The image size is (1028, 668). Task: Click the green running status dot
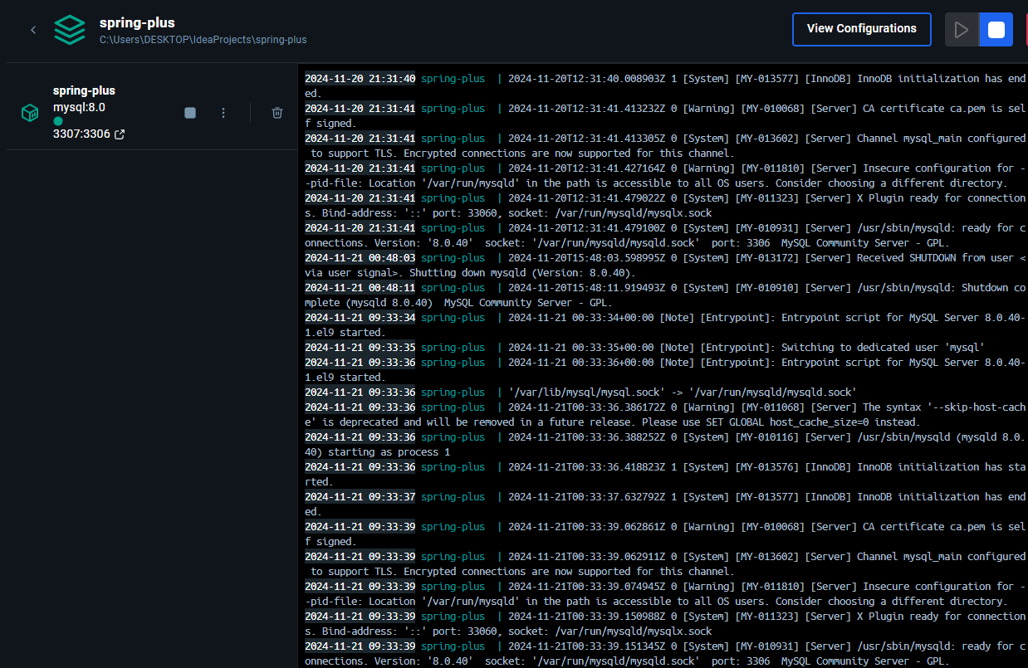tap(58, 121)
